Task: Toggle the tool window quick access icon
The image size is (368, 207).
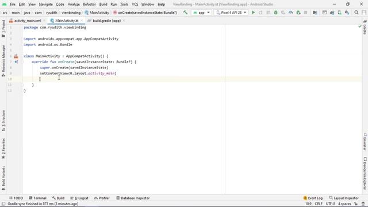Action: click(x=3, y=204)
